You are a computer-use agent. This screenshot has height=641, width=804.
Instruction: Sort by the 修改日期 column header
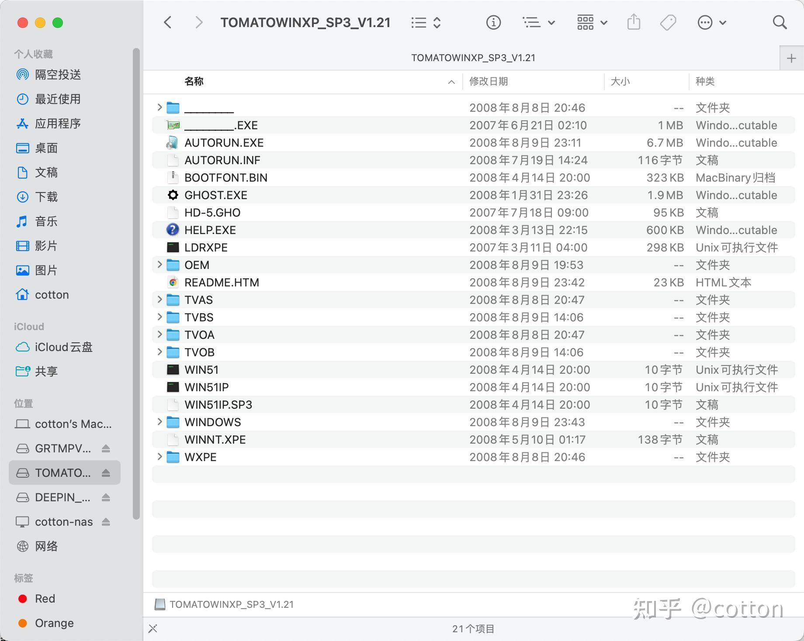point(489,81)
